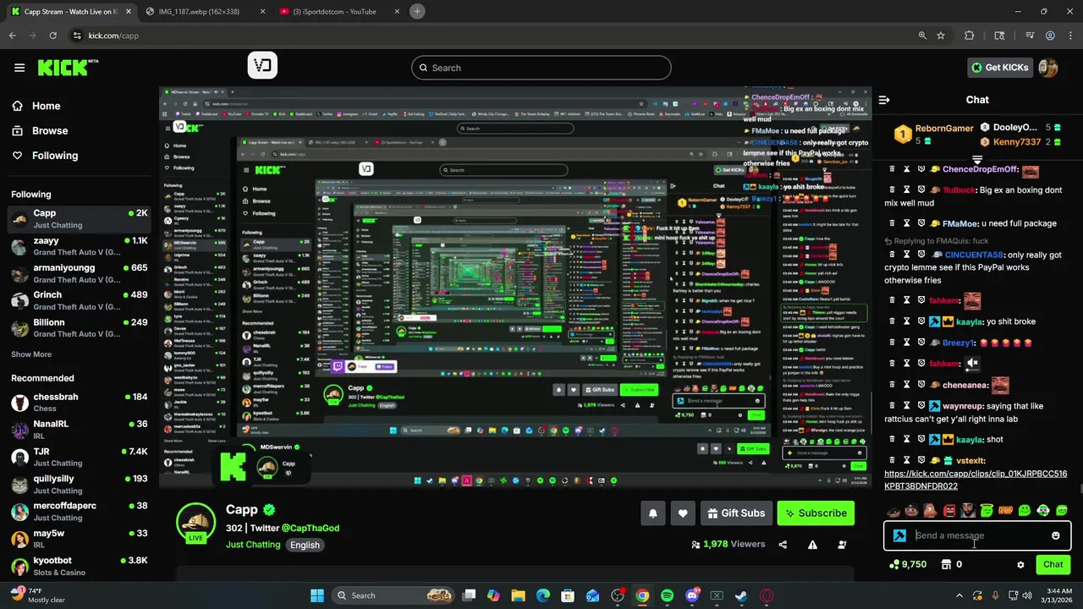This screenshot has width=1083, height=609.
Task: Click the Just Chatting category link
Action: coord(253,545)
